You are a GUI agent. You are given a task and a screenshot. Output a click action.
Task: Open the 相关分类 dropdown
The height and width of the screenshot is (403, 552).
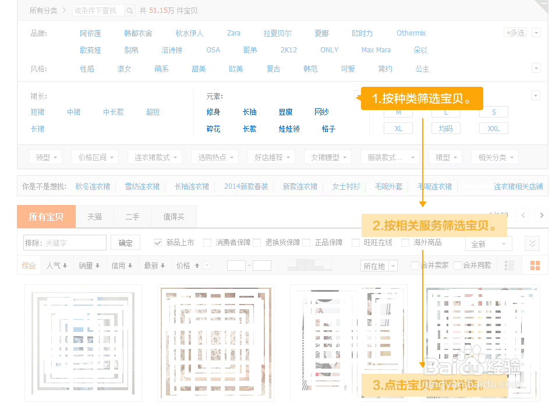[x=495, y=157]
